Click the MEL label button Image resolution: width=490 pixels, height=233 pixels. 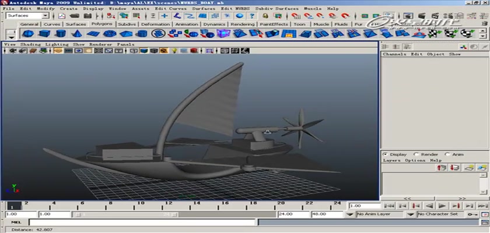pos(16,223)
